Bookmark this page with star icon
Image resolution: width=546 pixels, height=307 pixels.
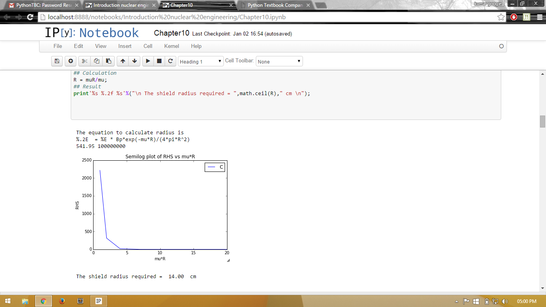(501, 17)
